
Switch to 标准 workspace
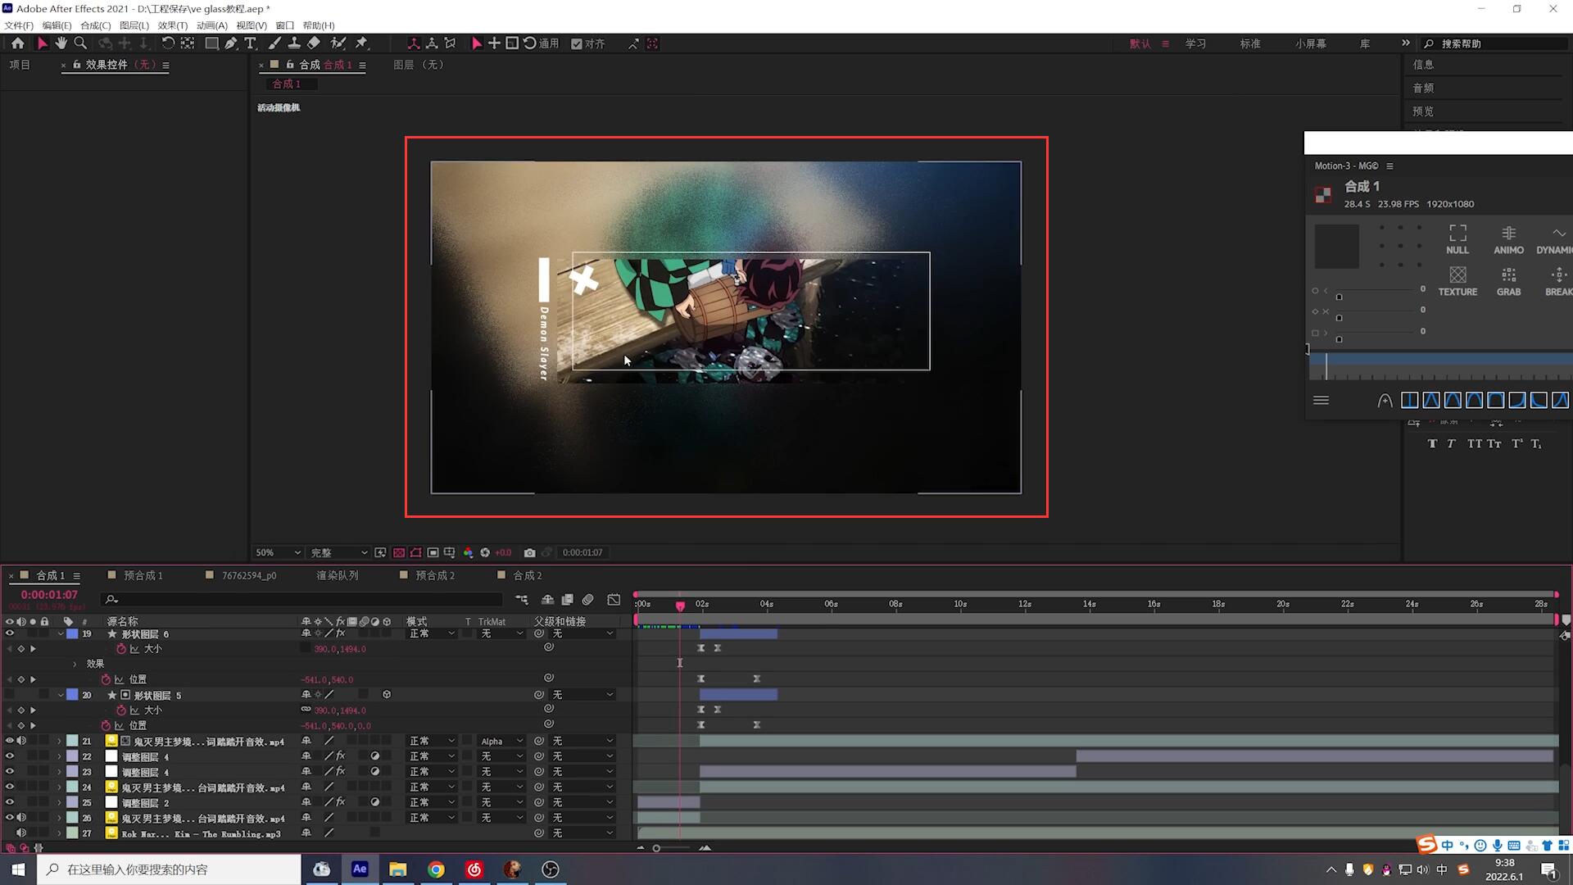(x=1250, y=43)
